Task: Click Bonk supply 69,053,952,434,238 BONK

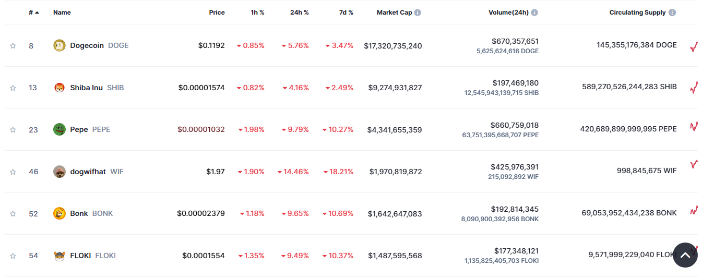Action: 629,213
